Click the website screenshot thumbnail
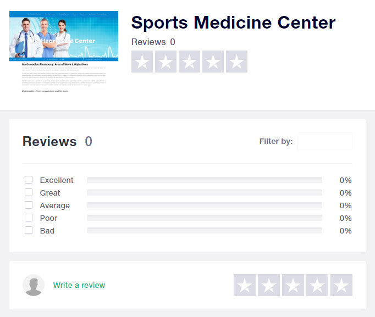Viewport: 375px width, 317px height. coord(64,52)
